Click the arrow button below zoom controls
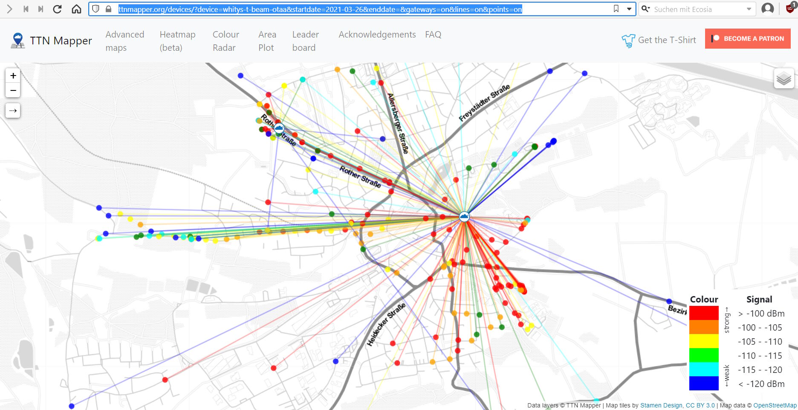 pos(13,110)
